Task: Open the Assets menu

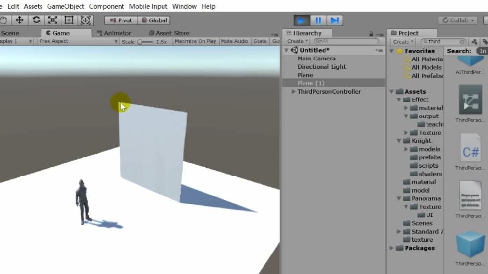Action: 33,6
